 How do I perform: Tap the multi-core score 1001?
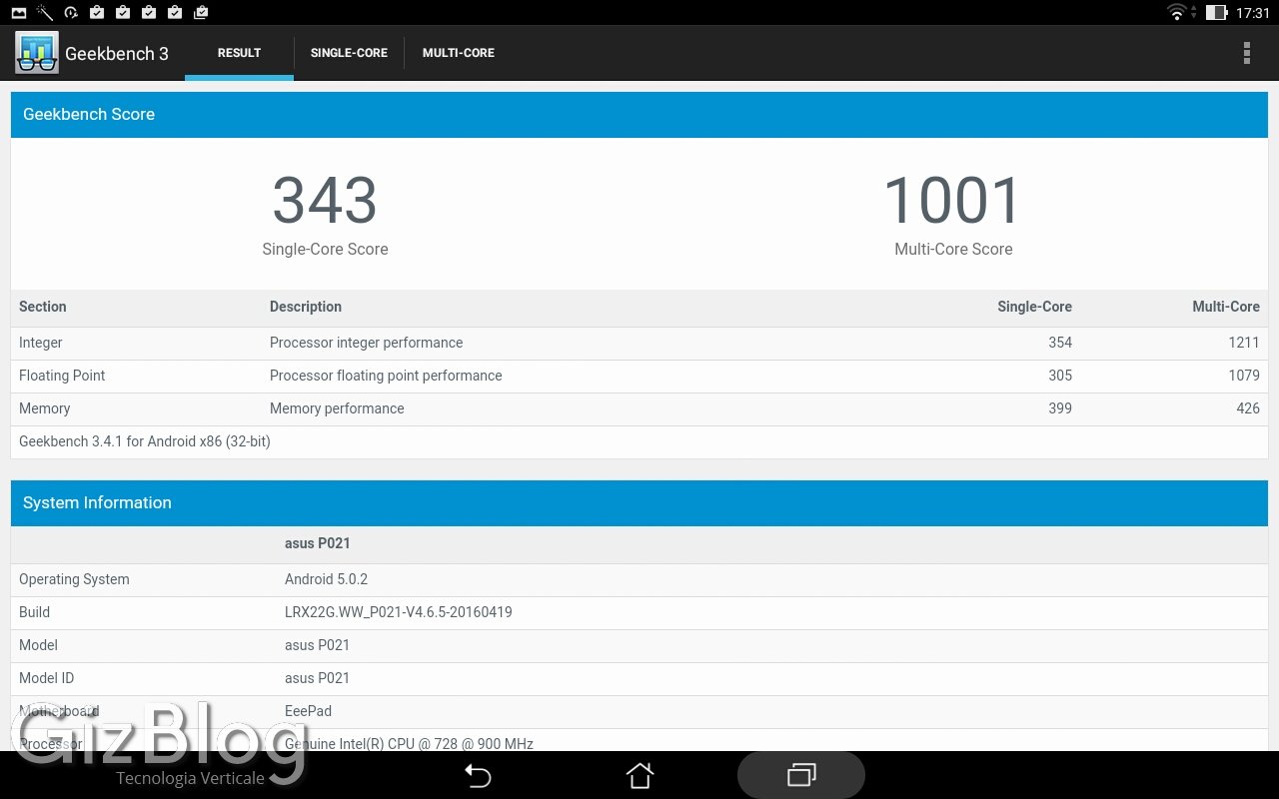pos(953,200)
